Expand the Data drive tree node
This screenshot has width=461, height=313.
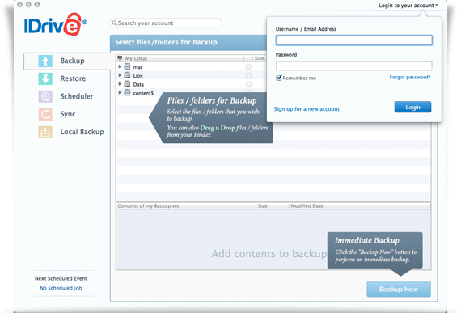pyautogui.click(x=120, y=84)
